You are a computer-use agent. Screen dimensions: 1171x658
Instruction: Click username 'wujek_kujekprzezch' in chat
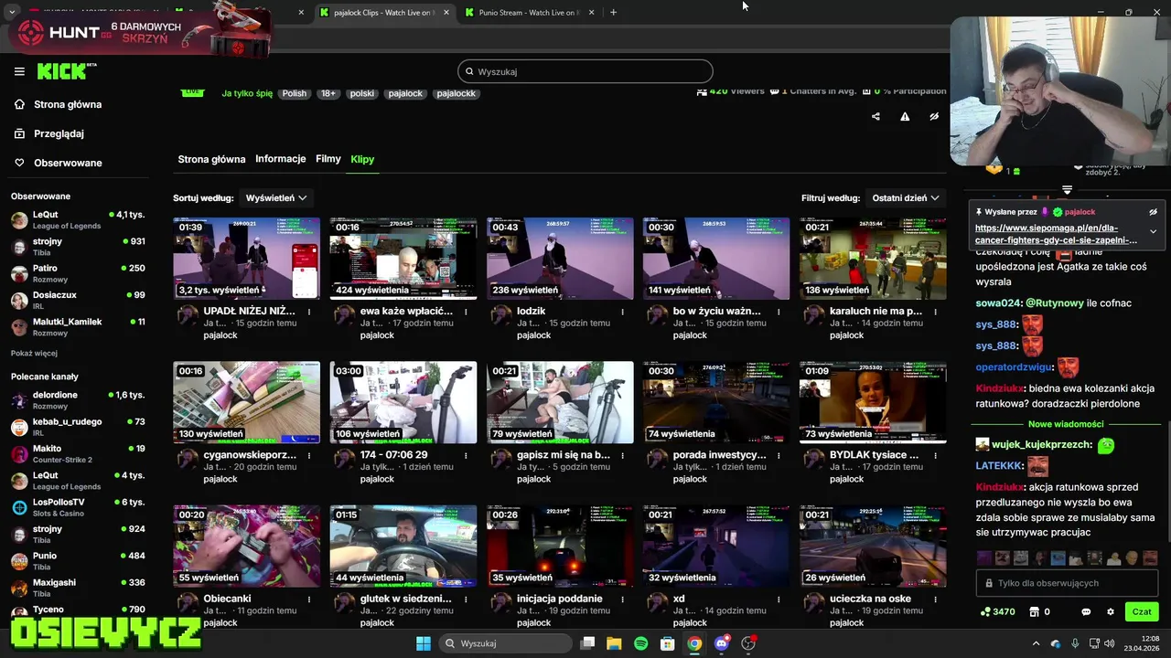[1043, 445]
